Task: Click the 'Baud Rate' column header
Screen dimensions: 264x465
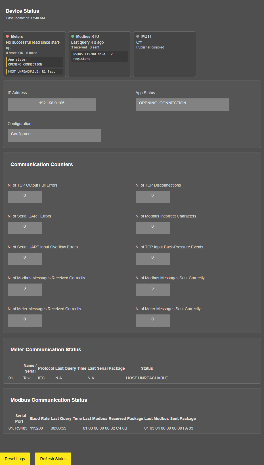Action: 40,418
